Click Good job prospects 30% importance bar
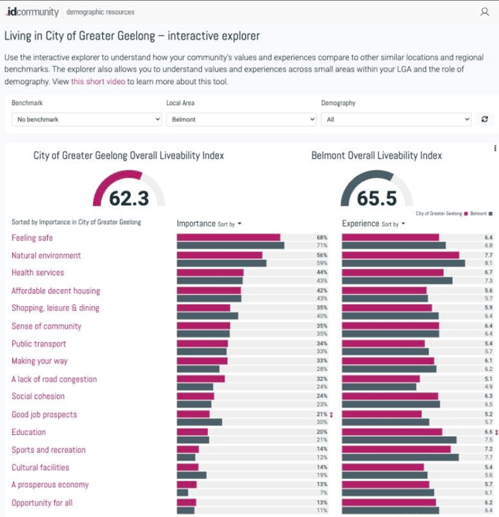Viewport: 499px width, 517px height. (x=200, y=422)
